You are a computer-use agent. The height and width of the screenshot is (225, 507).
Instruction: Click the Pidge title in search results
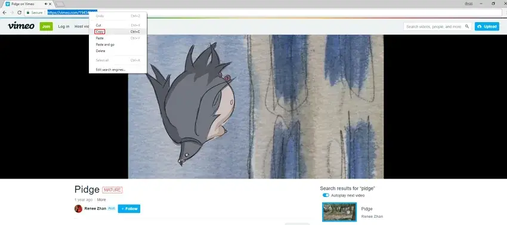pyautogui.click(x=367, y=209)
